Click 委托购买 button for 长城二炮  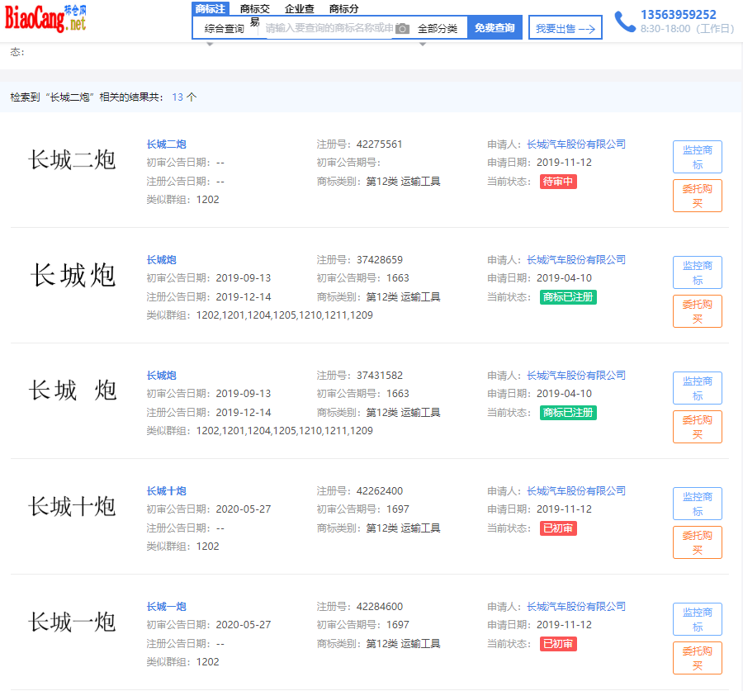698,196
